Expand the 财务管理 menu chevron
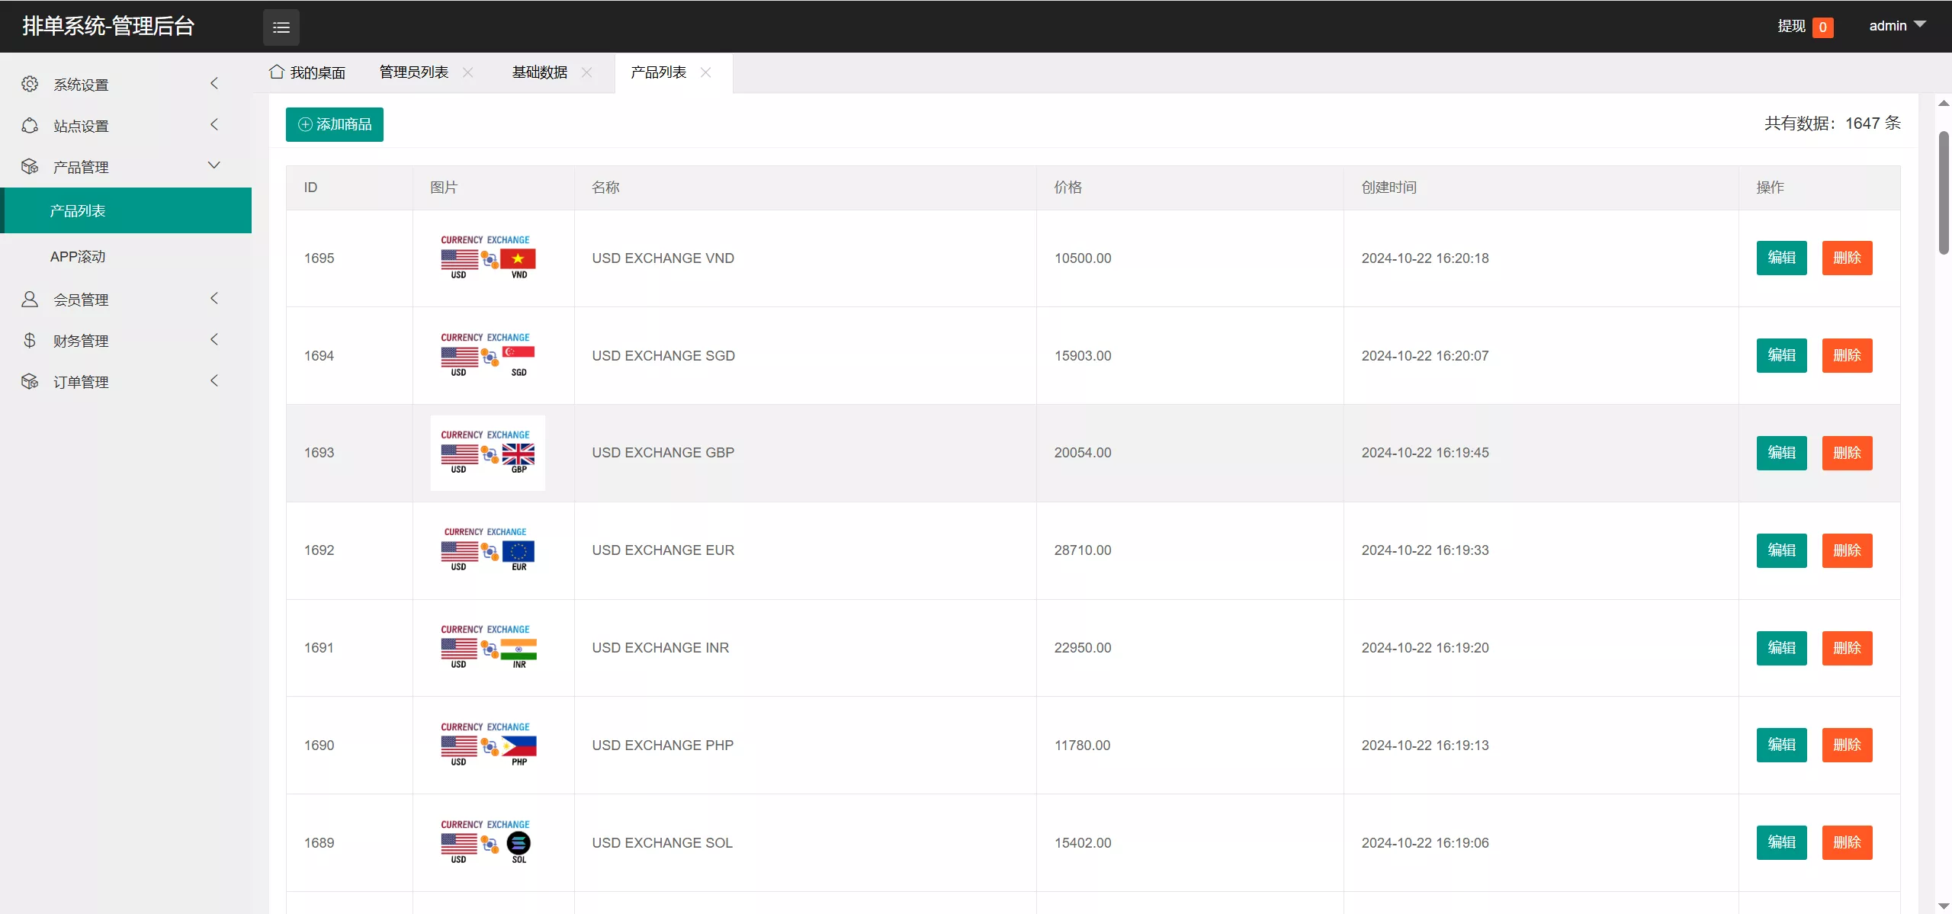 pos(214,339)
